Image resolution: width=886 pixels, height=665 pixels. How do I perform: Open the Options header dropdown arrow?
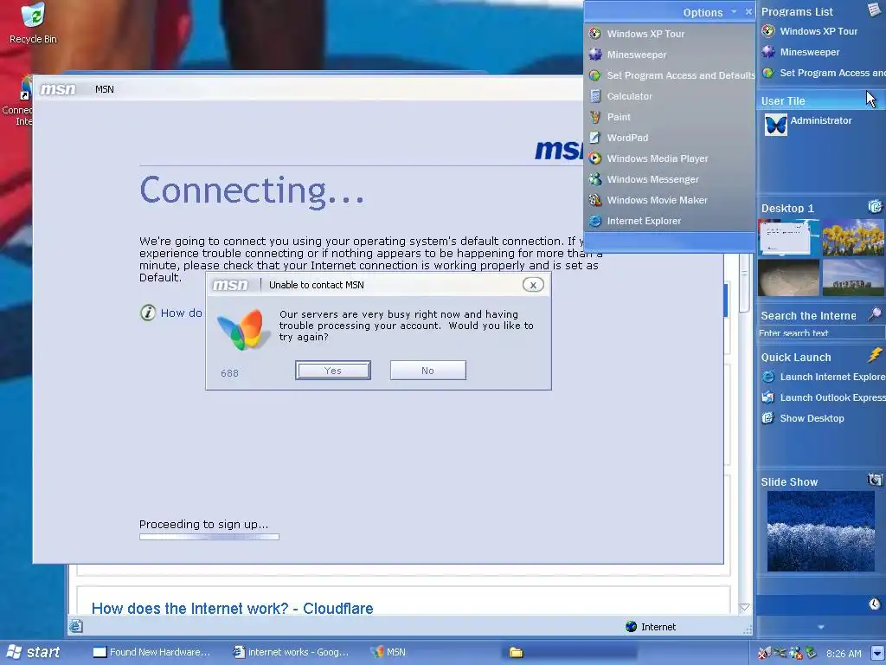point(734,12)
